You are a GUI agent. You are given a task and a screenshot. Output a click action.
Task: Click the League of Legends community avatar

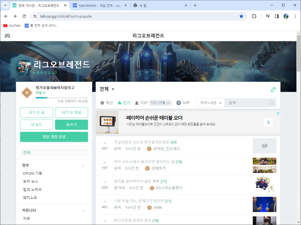coord(24,68)
